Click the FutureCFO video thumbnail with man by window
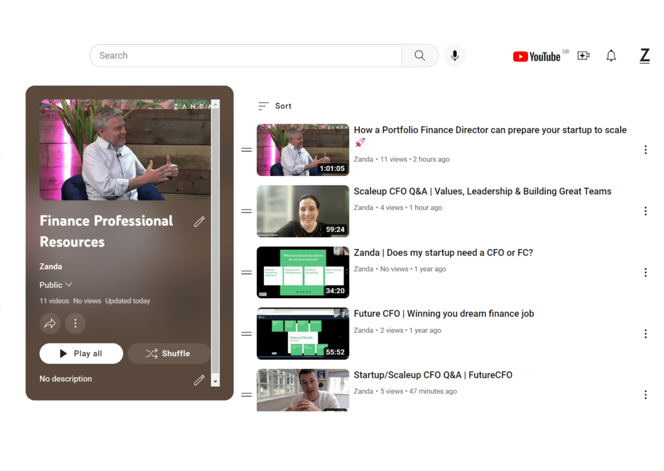This screenshot has height=471, width=664. point(303,390)
